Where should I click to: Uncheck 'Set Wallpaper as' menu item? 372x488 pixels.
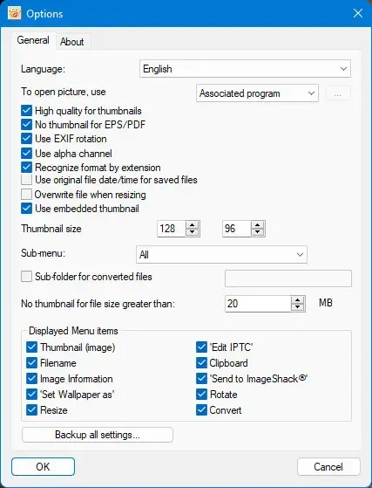(x=31, y=395)
